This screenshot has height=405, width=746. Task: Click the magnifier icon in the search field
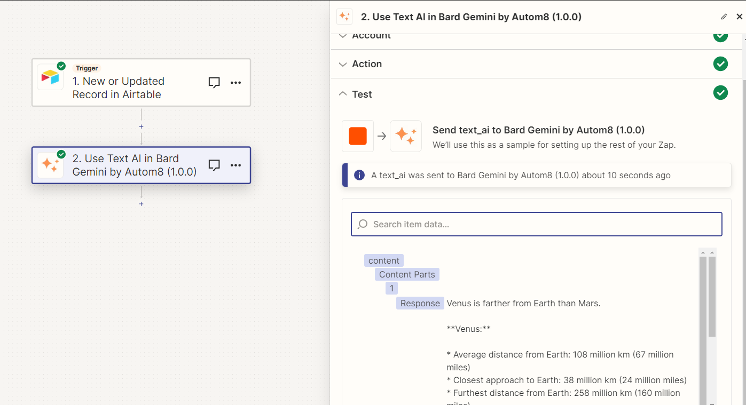pyautogui.click(x=363, y=224)
